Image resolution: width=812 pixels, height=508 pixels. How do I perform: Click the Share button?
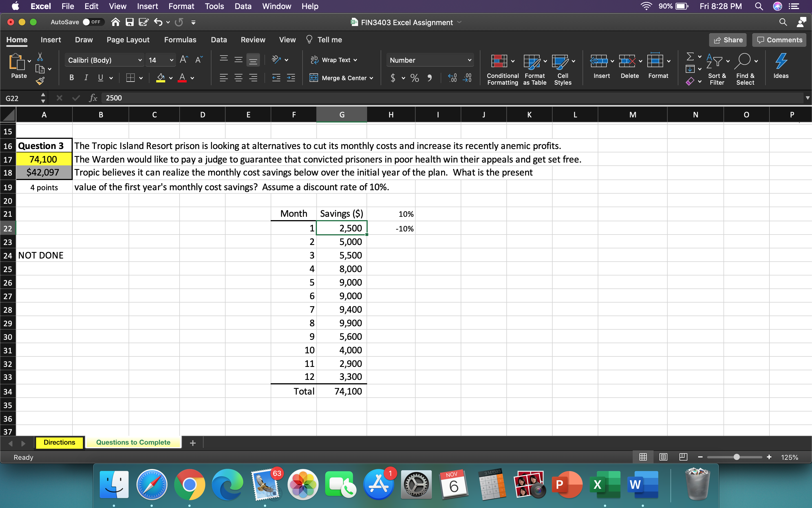(728, 40)
